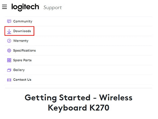Click the Community chat bubble icon
This screenshot has width=158, height=119.
pos(9,21)
